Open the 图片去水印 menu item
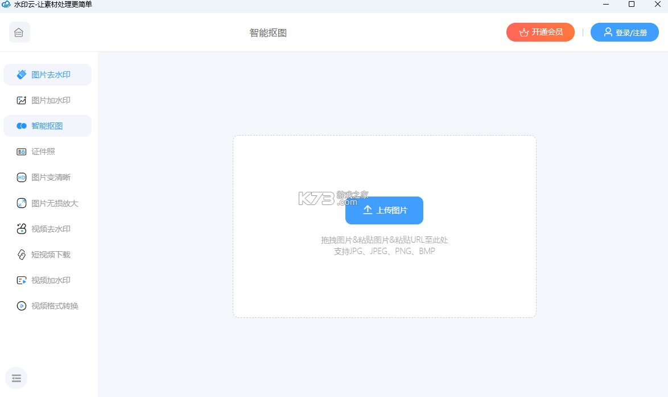Viewport: 668px width, 397px height. (47, 75)
